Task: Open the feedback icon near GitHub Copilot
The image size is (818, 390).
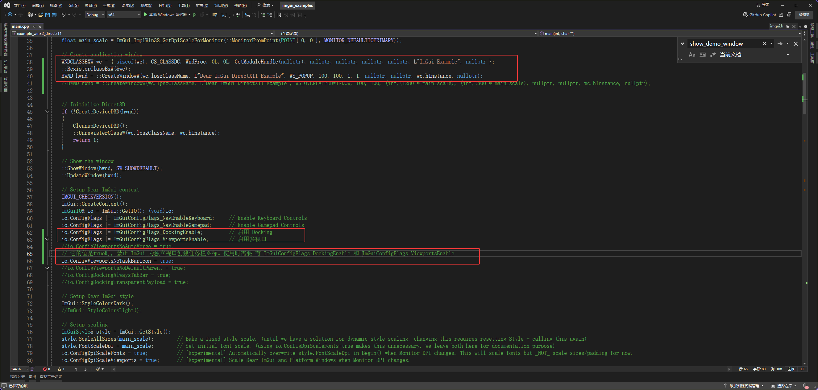Action: click(x=789, y=14)
